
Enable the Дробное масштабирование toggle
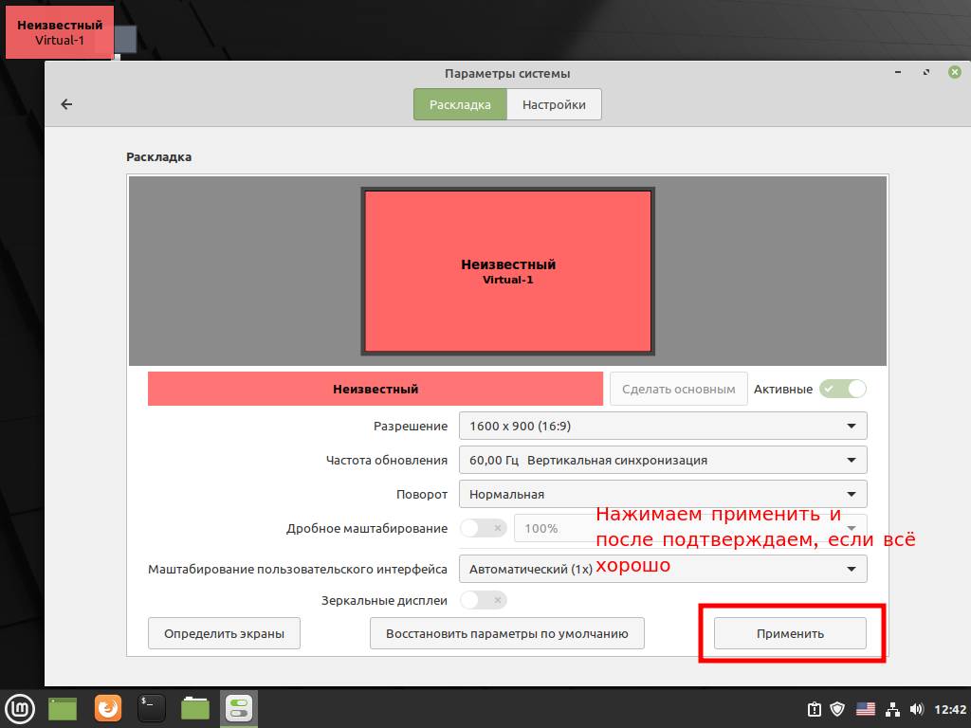click(x=483, y=528)
